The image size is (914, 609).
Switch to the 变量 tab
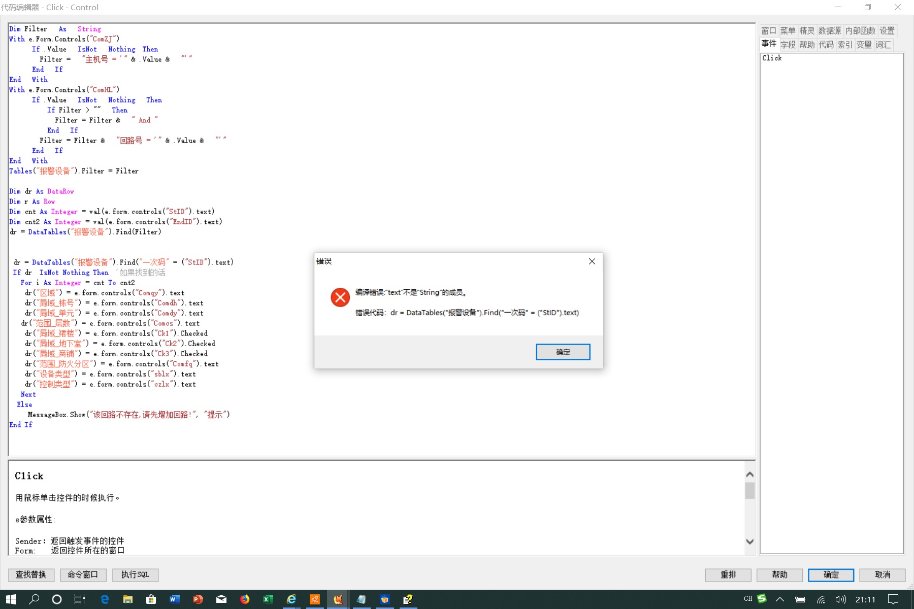864,45
